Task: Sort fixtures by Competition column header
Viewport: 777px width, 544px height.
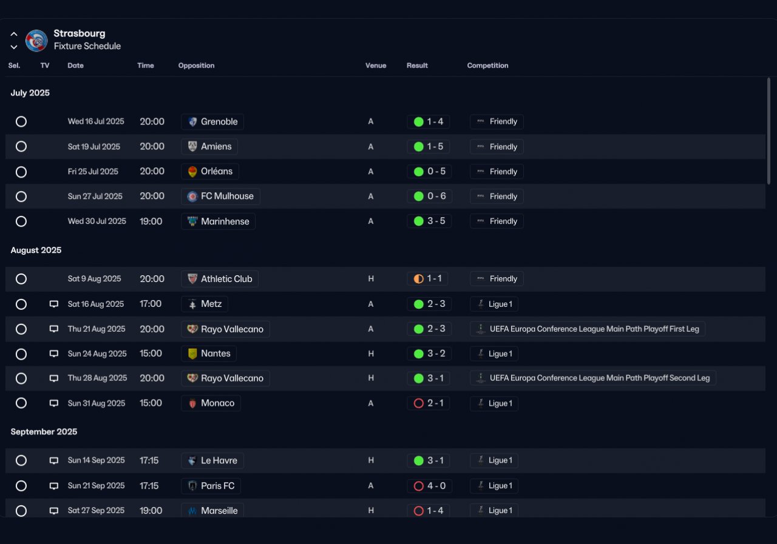Action: 487,65
